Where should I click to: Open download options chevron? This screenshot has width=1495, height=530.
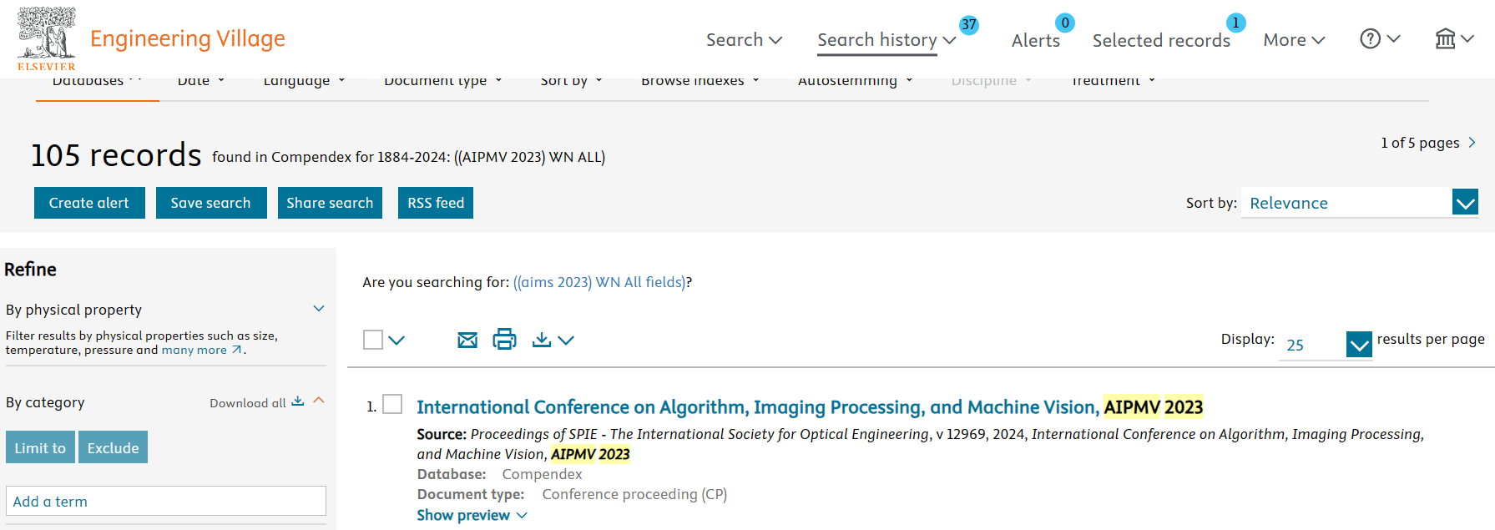pyautogui.click(x=566, y=340)
